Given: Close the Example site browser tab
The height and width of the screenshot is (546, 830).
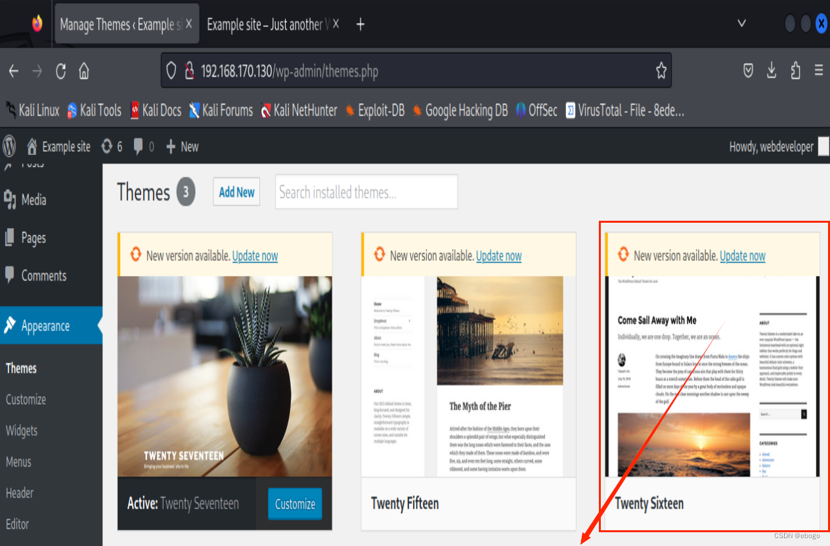Looking at the screenshot, I should coord(336,24).
